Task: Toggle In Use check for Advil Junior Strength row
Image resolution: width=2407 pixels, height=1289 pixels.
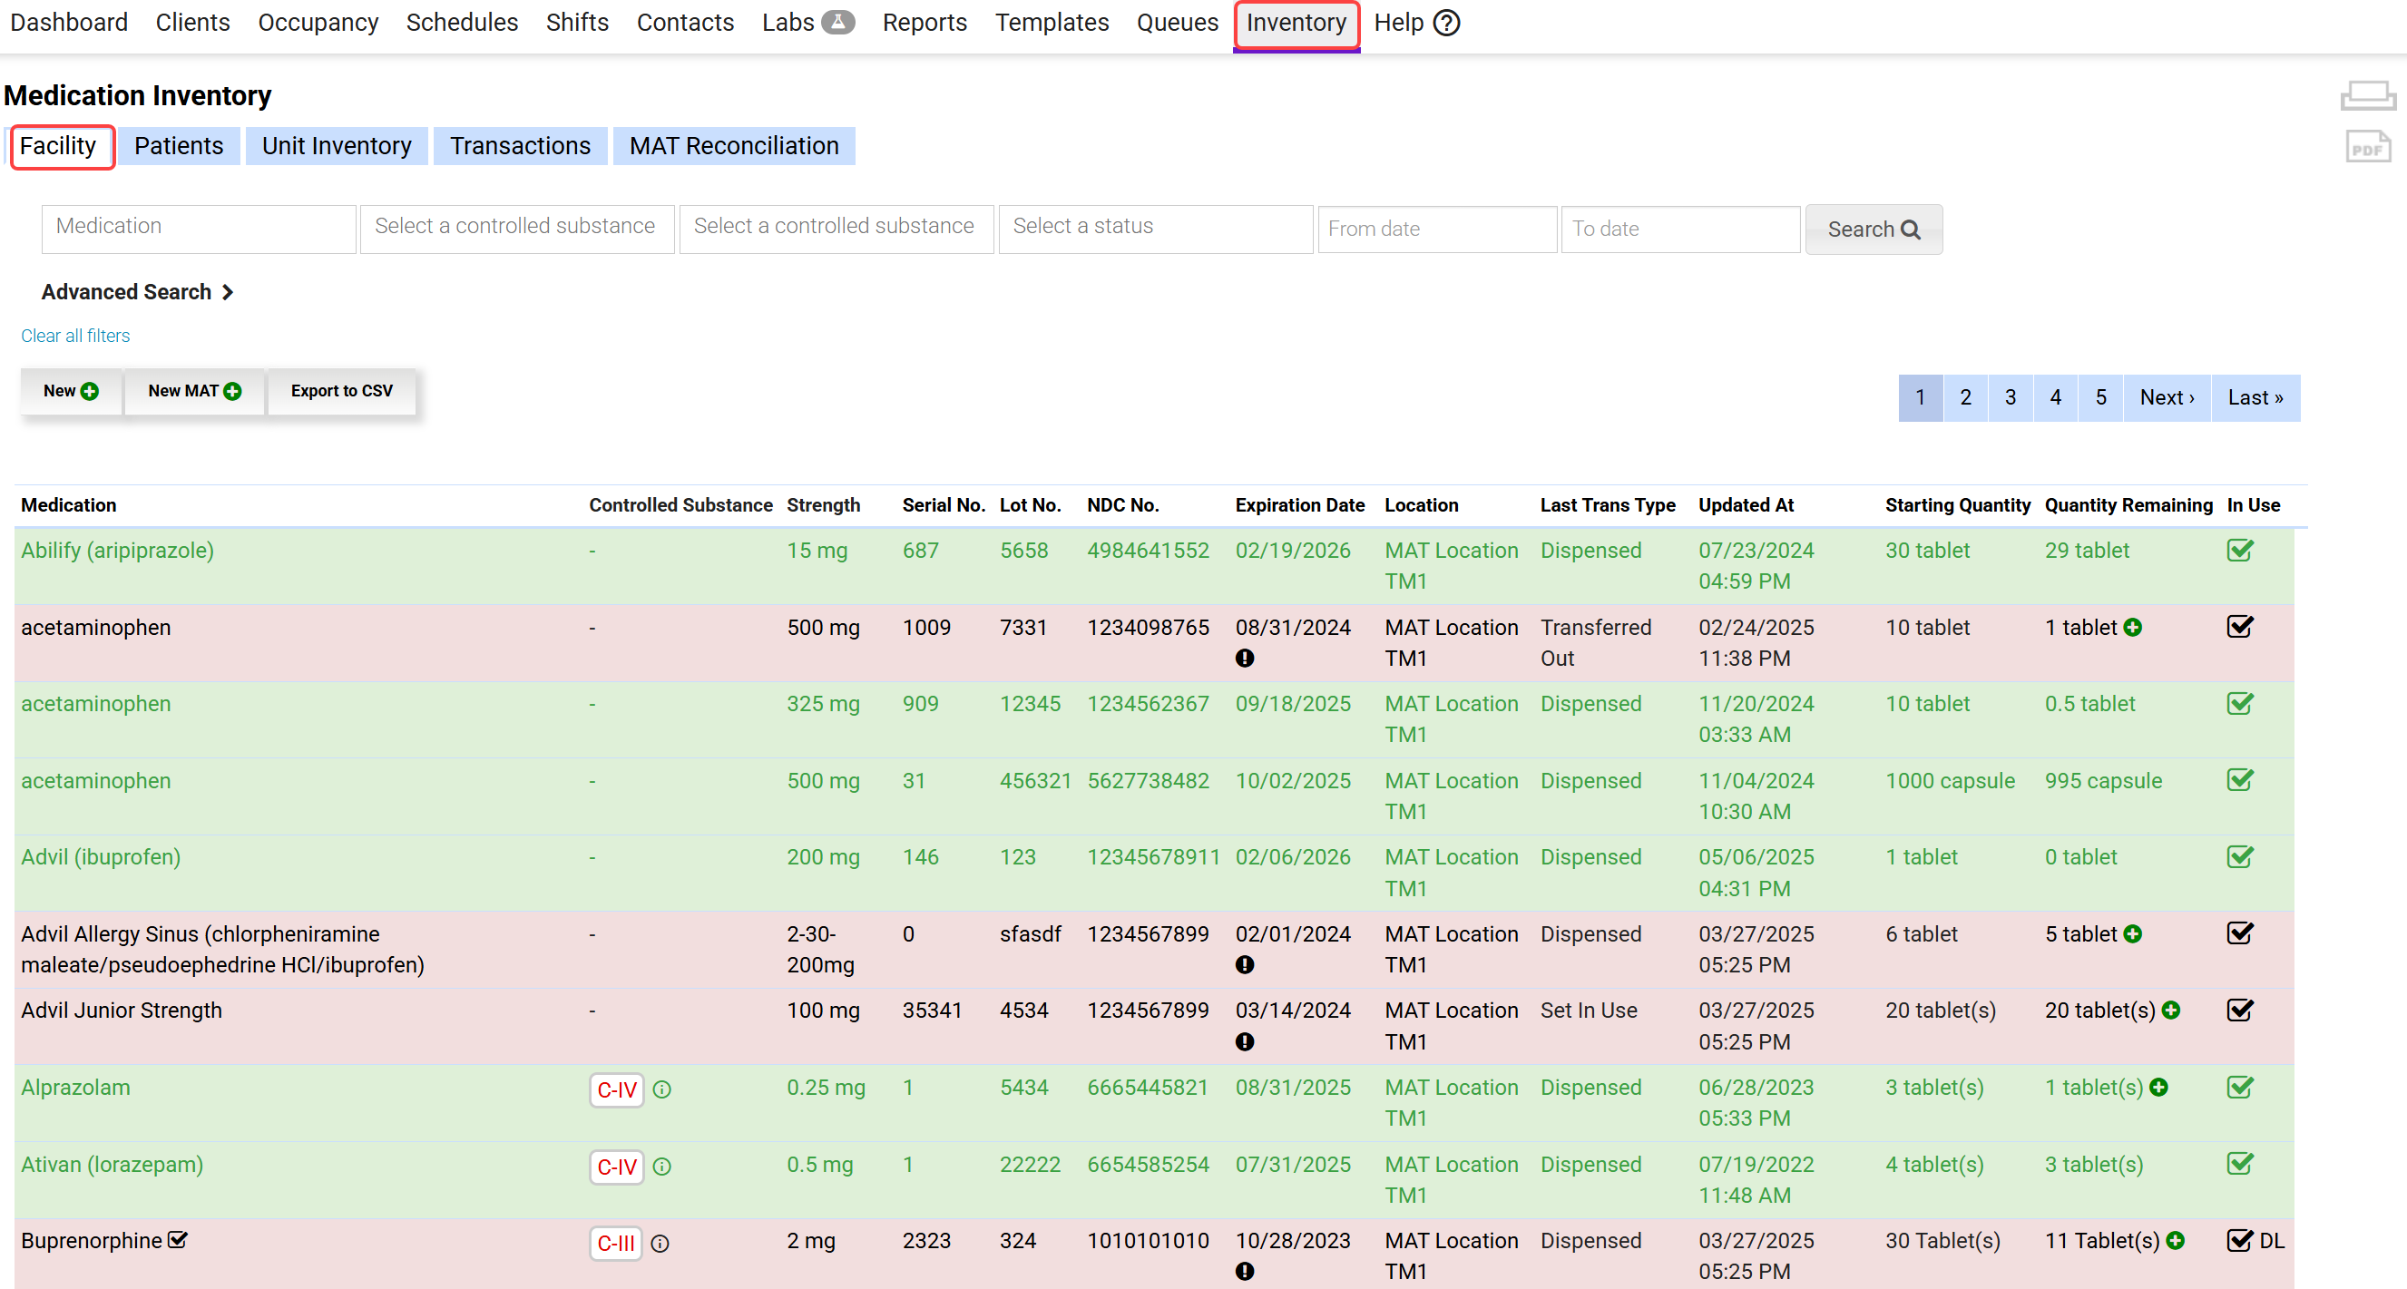Action: (x=2240, y=1010)
